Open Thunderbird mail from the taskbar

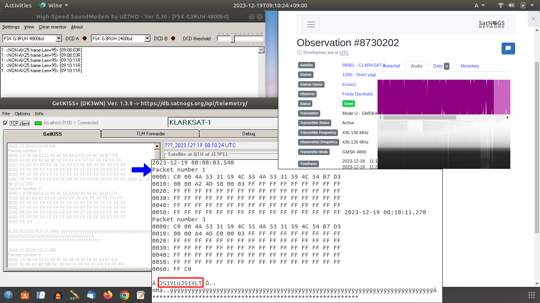coord(91,295)
